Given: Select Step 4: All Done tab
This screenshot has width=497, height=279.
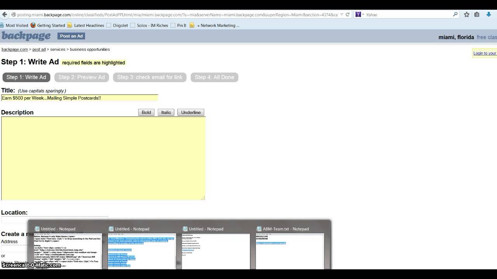Looking at the screenshot, I should [x=214, y=77].
